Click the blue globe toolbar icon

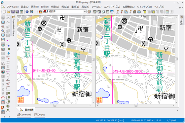click(27, 12)
